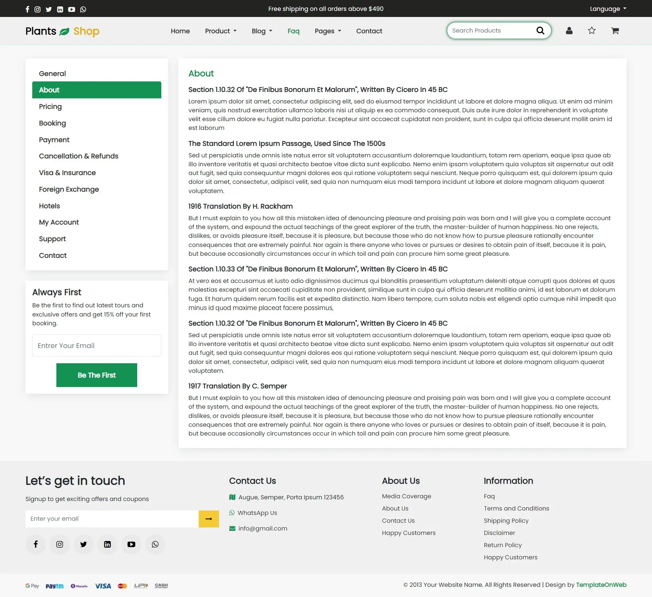Open the TemplateOnWeb footer link
Screen dimensions: 652x597
[x=601, y=585]
